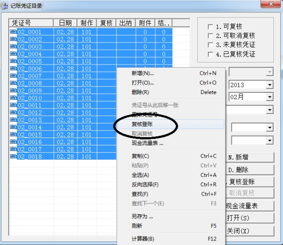Open the blank dropdown below 02月
The height and width of the screenshot is (245, 283).
270,110
